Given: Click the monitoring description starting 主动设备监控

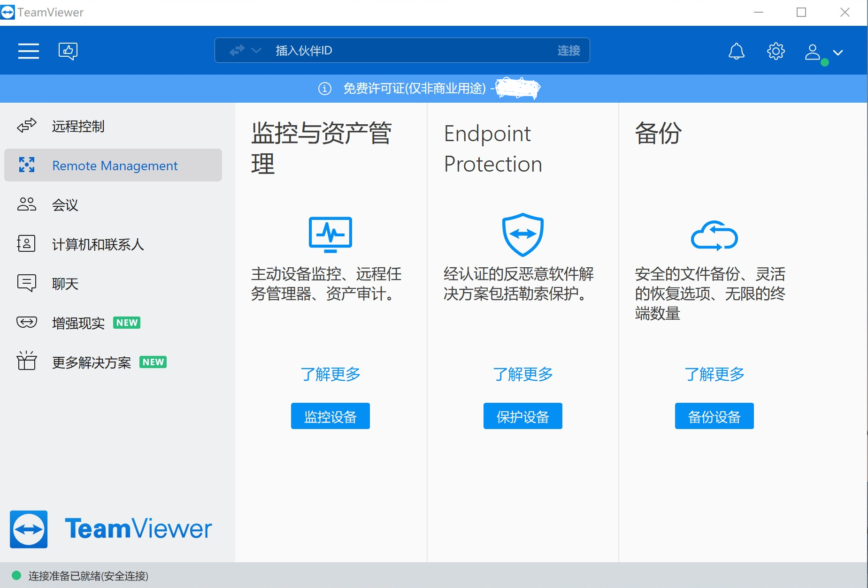Looking at the screenshot, I should [326, 284].
